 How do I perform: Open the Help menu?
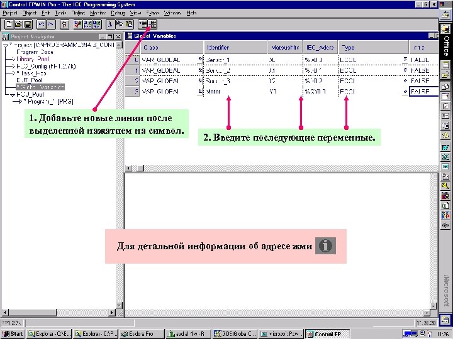coord(191,13)
